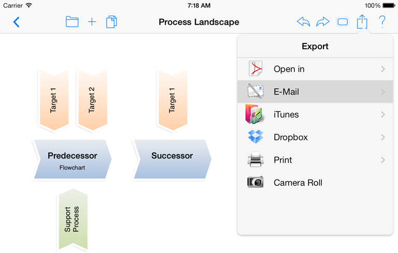Save diagram to Camera Roll
This screenshot has width=398, height=253.
click(x=315, y=183)
